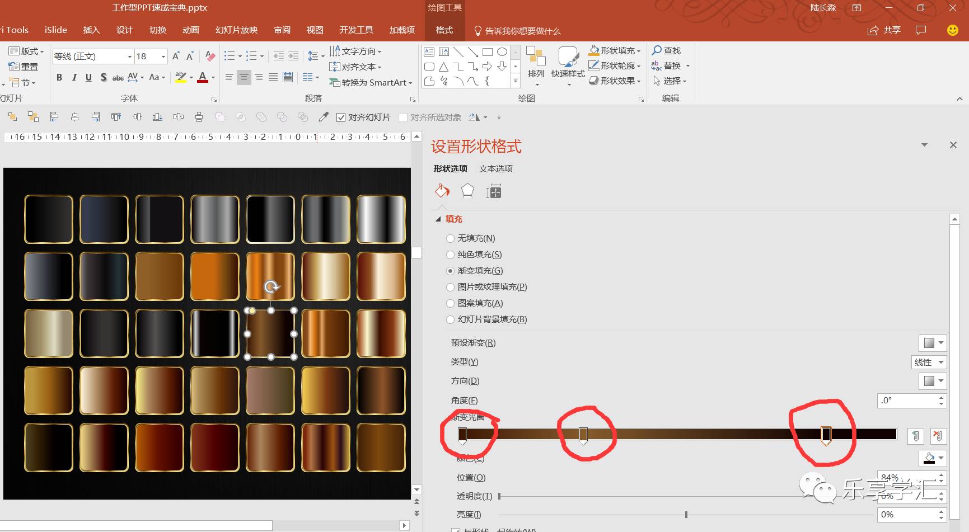Viewport: 969px width, 532px height.
Task: Select the 无填充(N) radio button
Action: coord(450,238)
